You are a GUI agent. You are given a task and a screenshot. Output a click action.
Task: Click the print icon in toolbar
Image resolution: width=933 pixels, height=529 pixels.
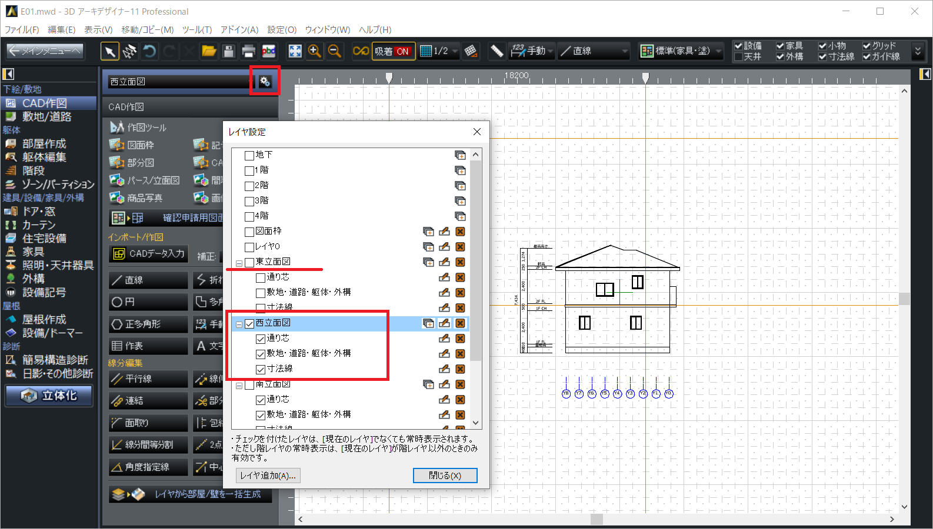tap(249, 51)
